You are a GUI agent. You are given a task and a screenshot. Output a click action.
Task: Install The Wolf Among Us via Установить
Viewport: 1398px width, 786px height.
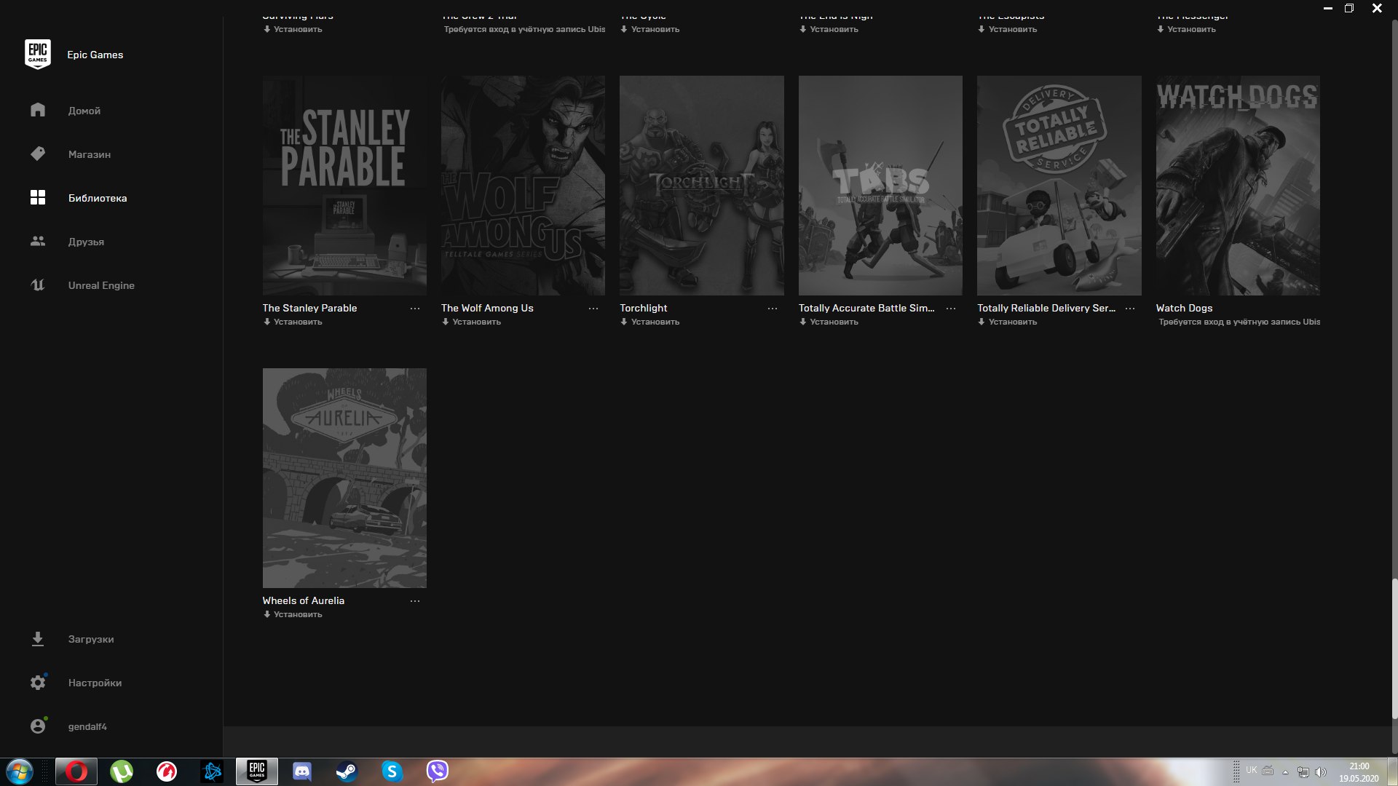471,322
